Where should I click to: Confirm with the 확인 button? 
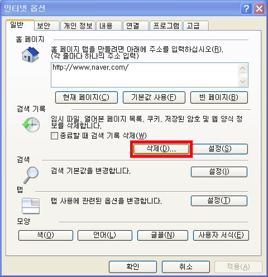pyautogui.click(x=133, y=267)
